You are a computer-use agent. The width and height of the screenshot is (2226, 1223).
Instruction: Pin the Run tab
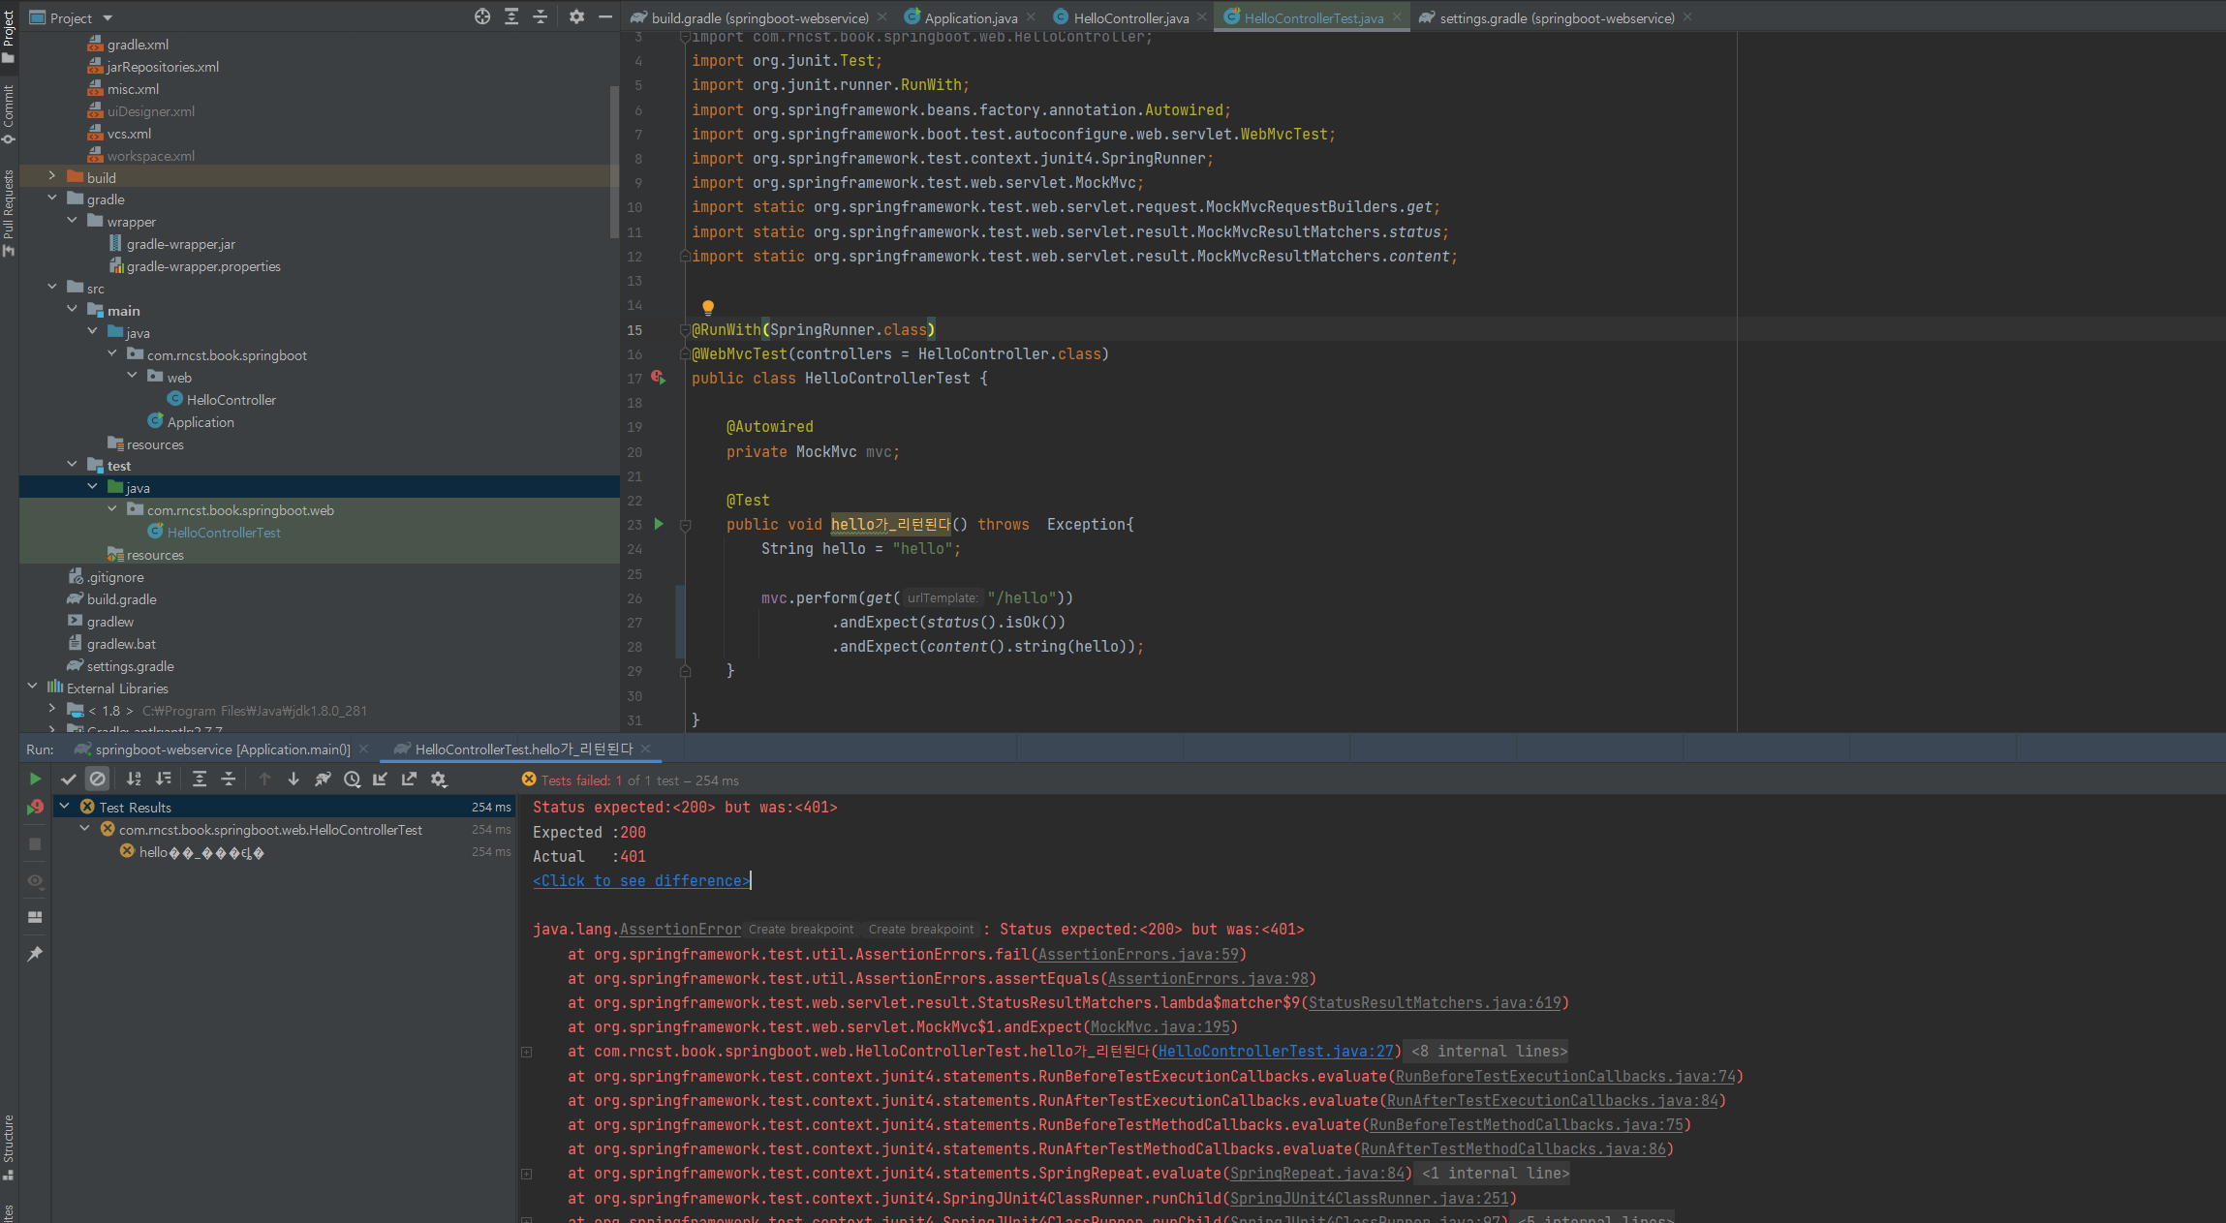[x=35, y=954]
